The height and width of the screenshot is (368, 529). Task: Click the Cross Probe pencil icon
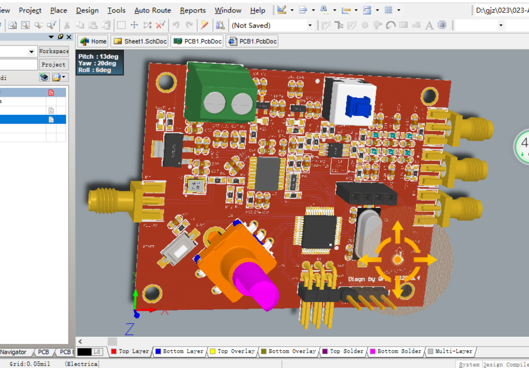(x=204, y=25)
